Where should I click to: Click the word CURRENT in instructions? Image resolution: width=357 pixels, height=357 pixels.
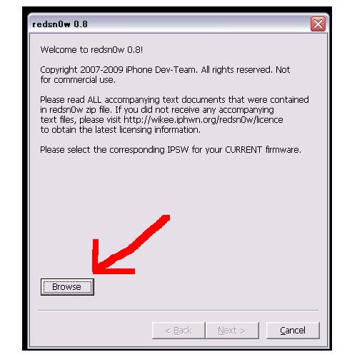coord(243,150)
